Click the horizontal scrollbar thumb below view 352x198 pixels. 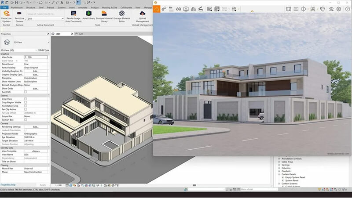pyautogui.click(x=194, y=185)
